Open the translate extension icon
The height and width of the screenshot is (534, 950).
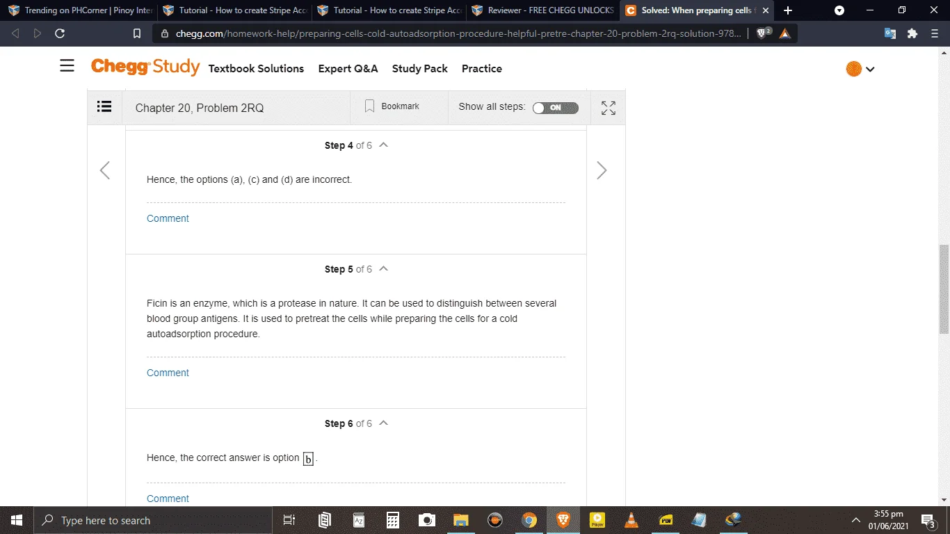[890, 33]
